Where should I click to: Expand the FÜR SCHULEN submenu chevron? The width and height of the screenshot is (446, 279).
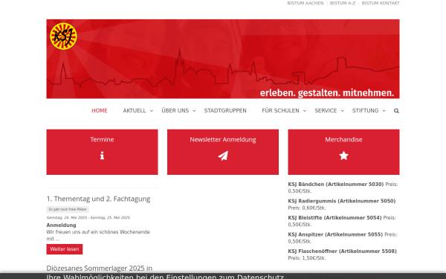pyautogui.click(x=304, y=111)
